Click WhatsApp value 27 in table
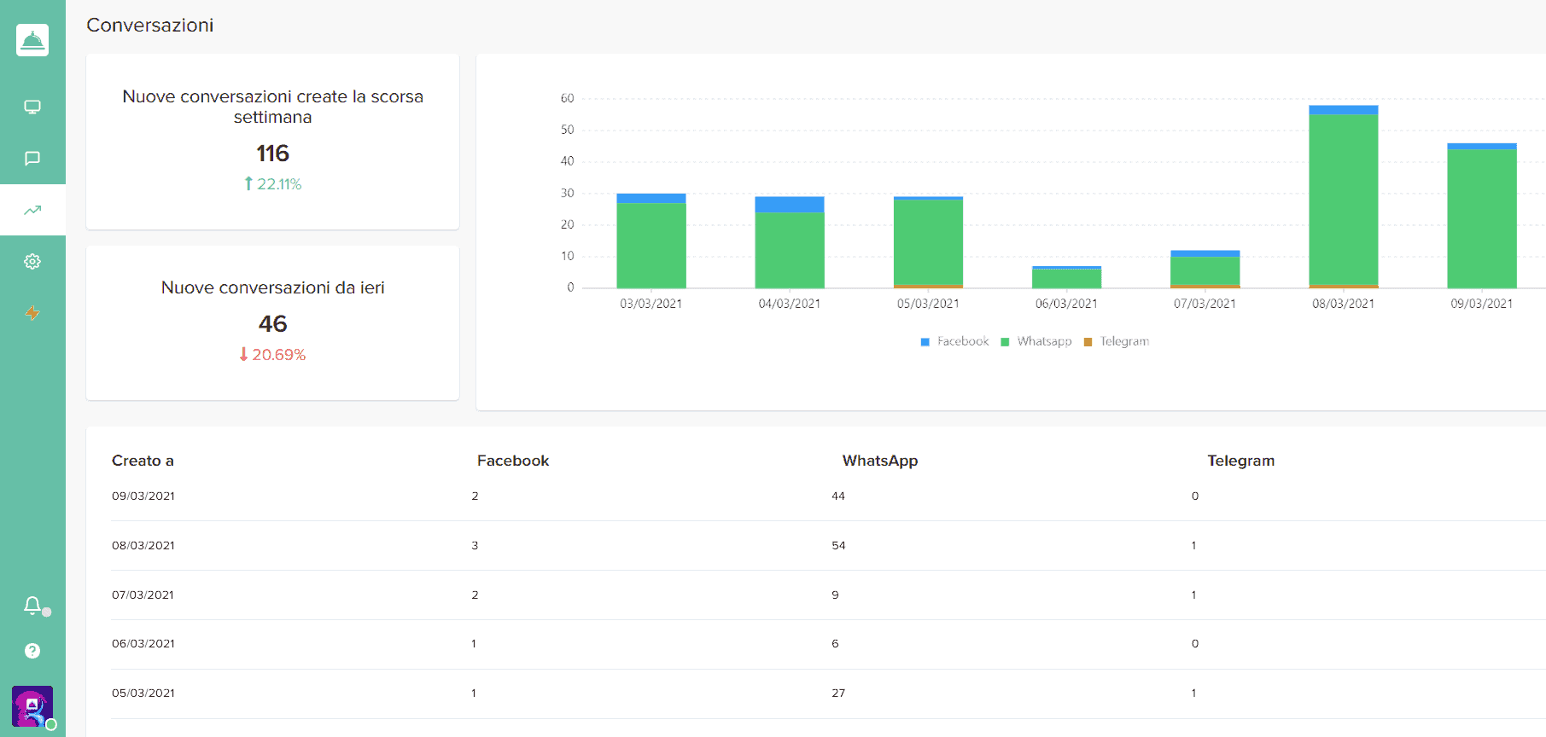 click(x=838, y=693)
